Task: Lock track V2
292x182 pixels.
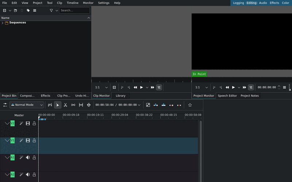Action: click(34, 123)
